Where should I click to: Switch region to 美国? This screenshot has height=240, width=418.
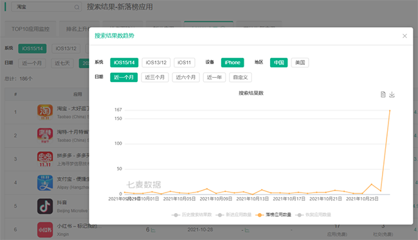[x=300, y=62]
